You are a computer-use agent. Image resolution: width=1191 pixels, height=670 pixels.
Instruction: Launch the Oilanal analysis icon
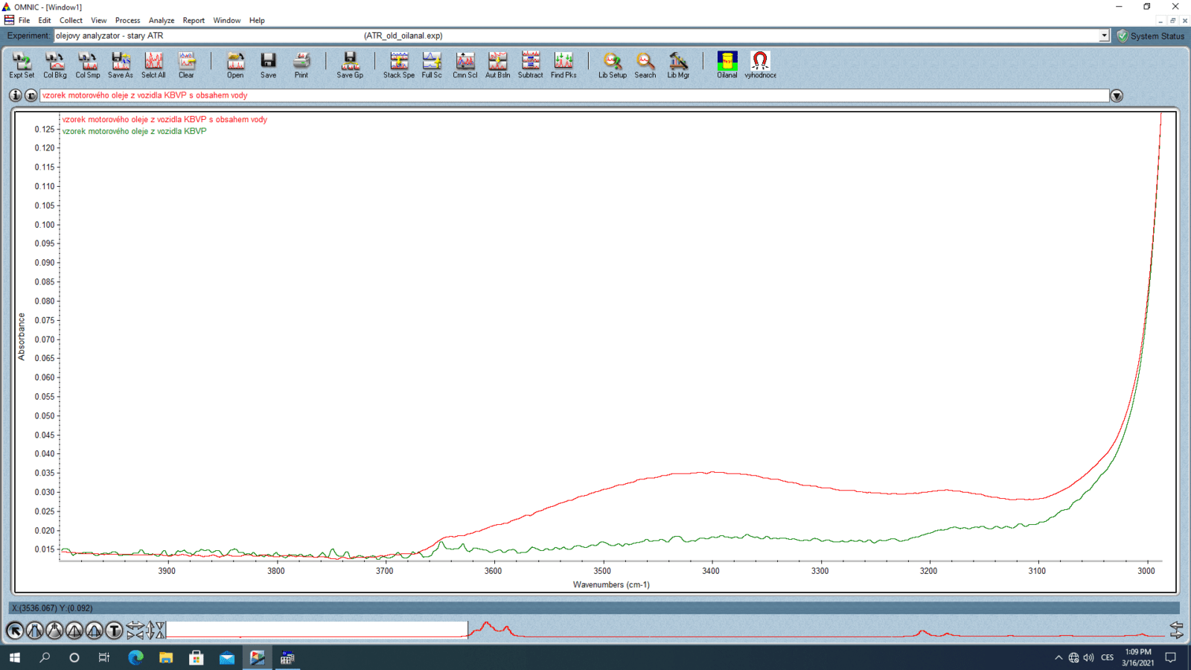coord(727,65)
